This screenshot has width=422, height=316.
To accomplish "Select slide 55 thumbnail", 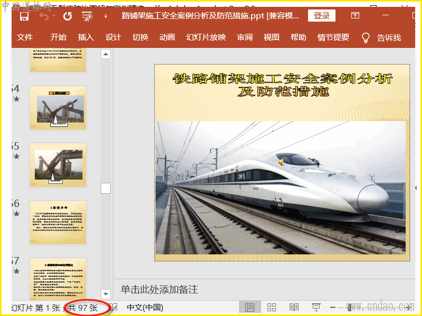I will [x=58, y=165].
